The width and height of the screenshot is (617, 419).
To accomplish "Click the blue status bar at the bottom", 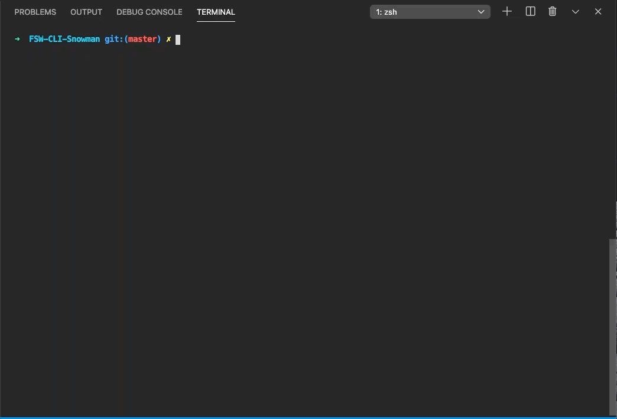I will click(x=307, y=417).
